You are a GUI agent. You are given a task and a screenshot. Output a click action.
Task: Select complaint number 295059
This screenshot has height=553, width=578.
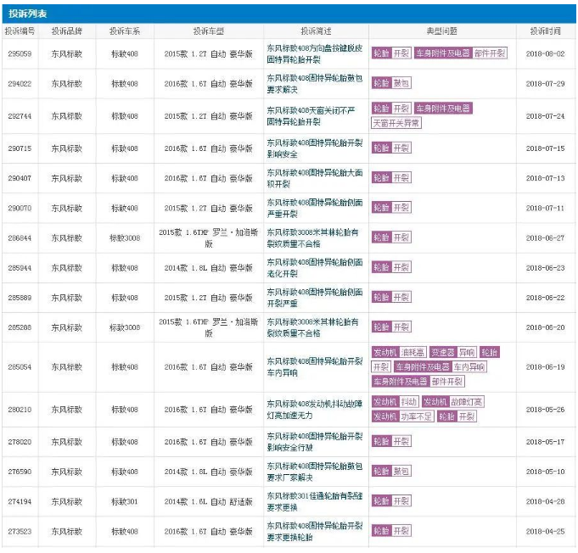(20, 53)
